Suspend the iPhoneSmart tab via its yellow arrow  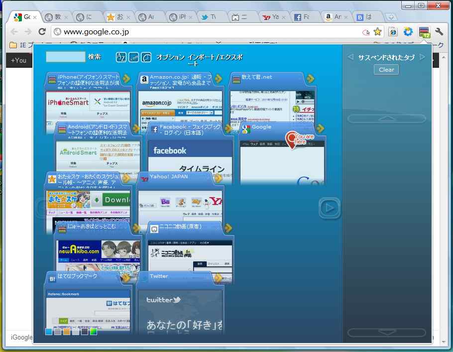126,78
